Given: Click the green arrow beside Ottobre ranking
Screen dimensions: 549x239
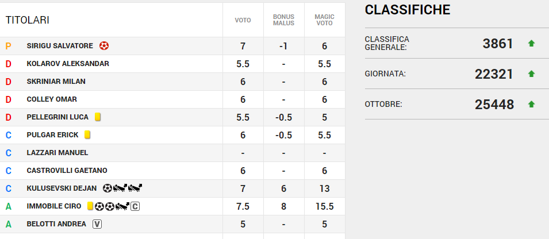Looking at the screenshot, I should point(531,105).
